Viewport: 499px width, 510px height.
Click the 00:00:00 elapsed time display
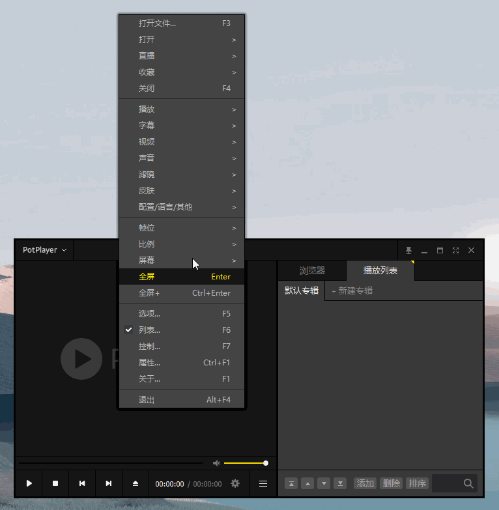click(x=169, y=484)
